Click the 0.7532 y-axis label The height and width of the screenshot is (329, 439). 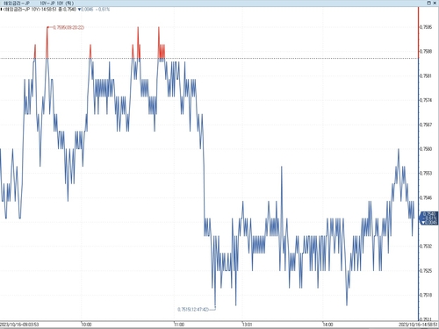pos(426,247)
